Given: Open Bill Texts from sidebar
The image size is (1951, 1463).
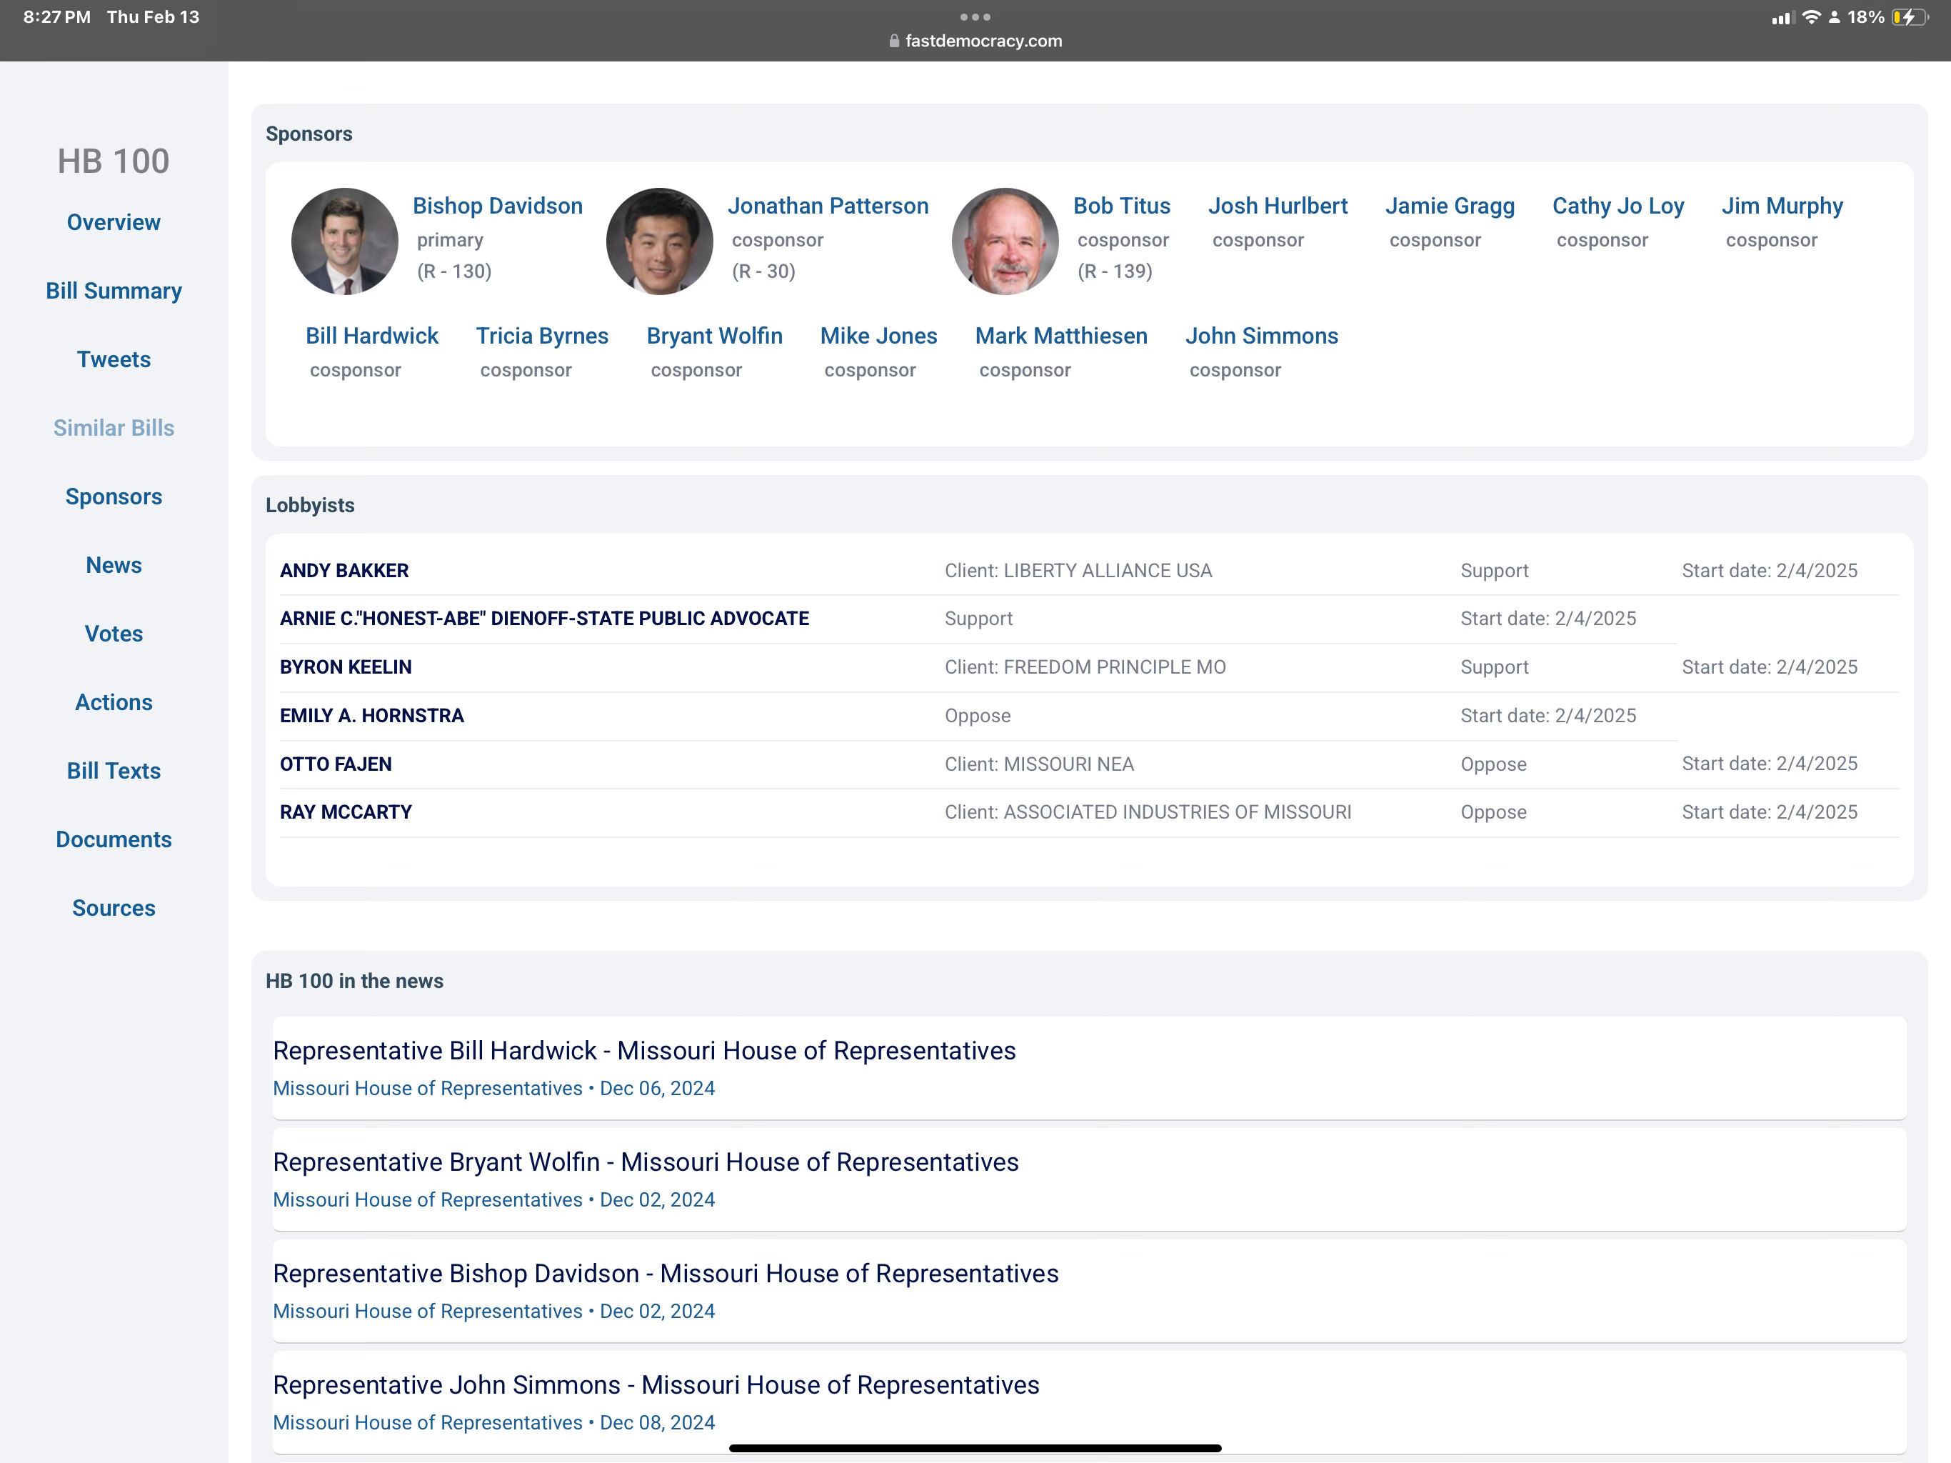Looking at the screenshot, I should pyautogui.click(x=114, y=770).
